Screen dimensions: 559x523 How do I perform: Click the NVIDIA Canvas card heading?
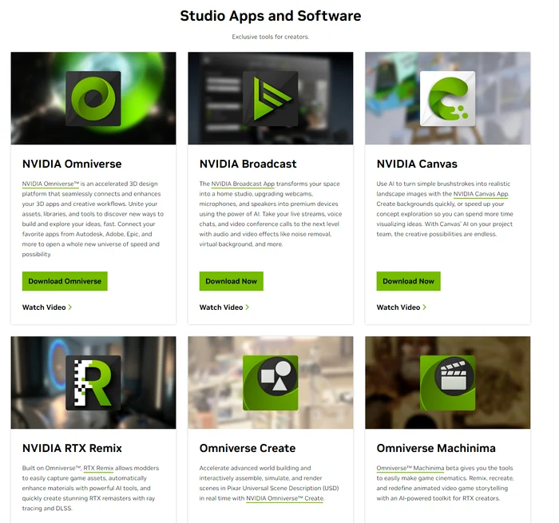tap(417, 164)
